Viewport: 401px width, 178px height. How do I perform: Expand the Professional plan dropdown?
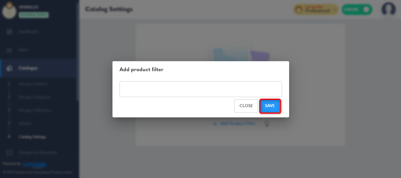tap(316, 9)
